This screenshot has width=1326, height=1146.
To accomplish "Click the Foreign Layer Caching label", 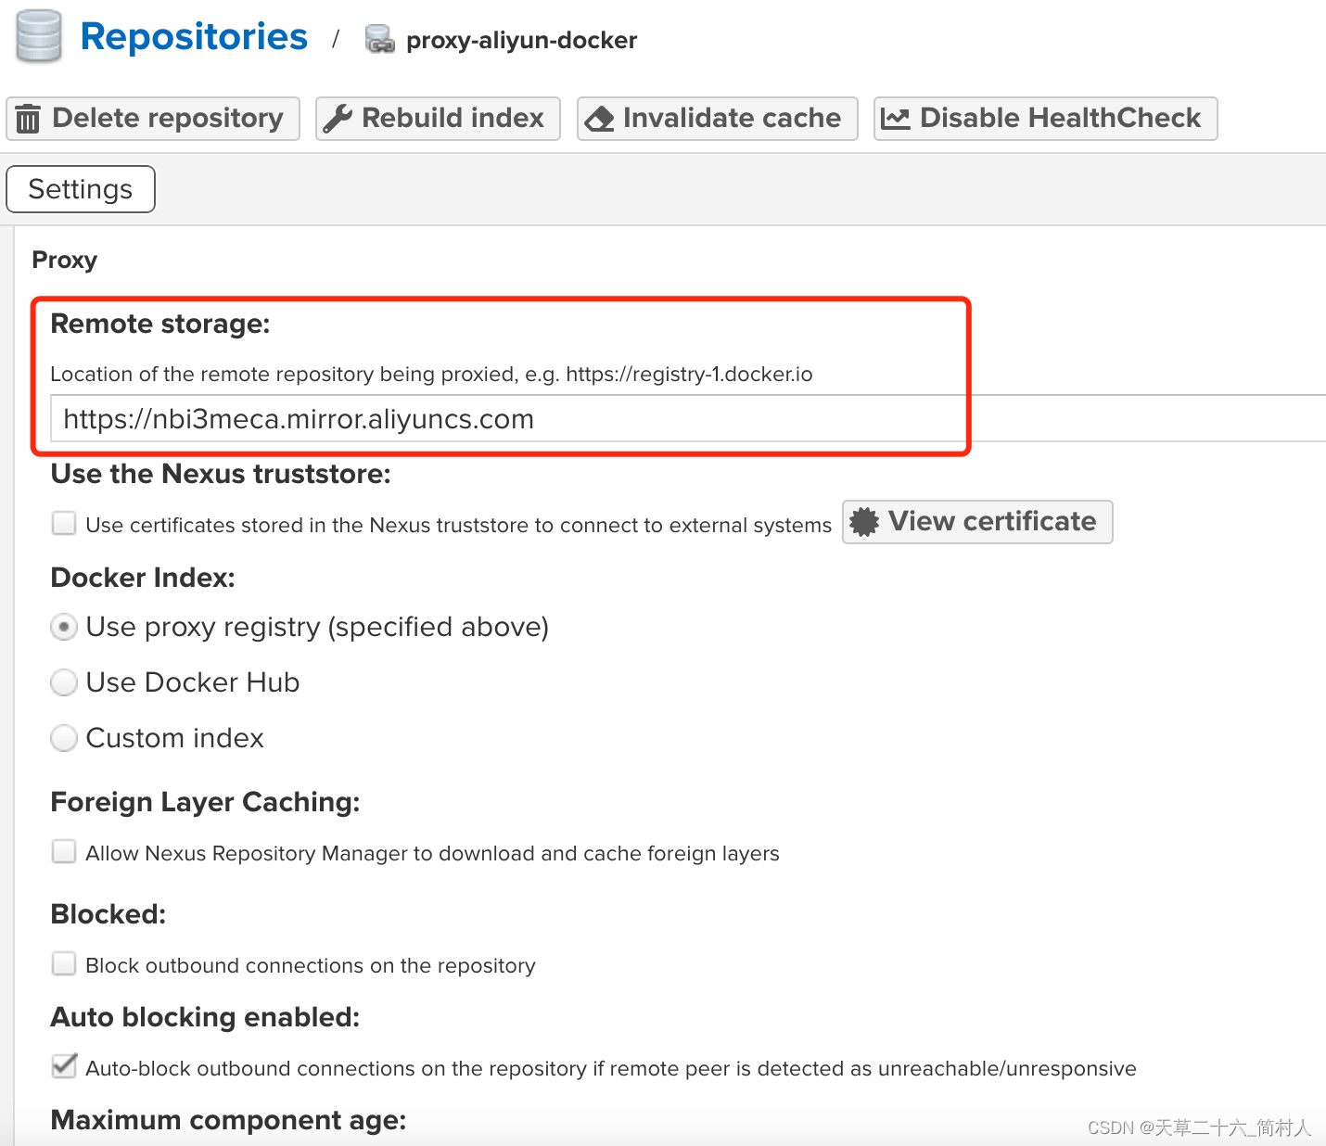I will [x=205, y=802].
